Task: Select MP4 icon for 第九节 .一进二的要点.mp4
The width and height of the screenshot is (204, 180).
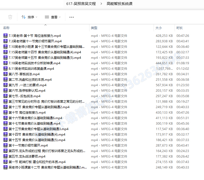Action: pos(5,85)
